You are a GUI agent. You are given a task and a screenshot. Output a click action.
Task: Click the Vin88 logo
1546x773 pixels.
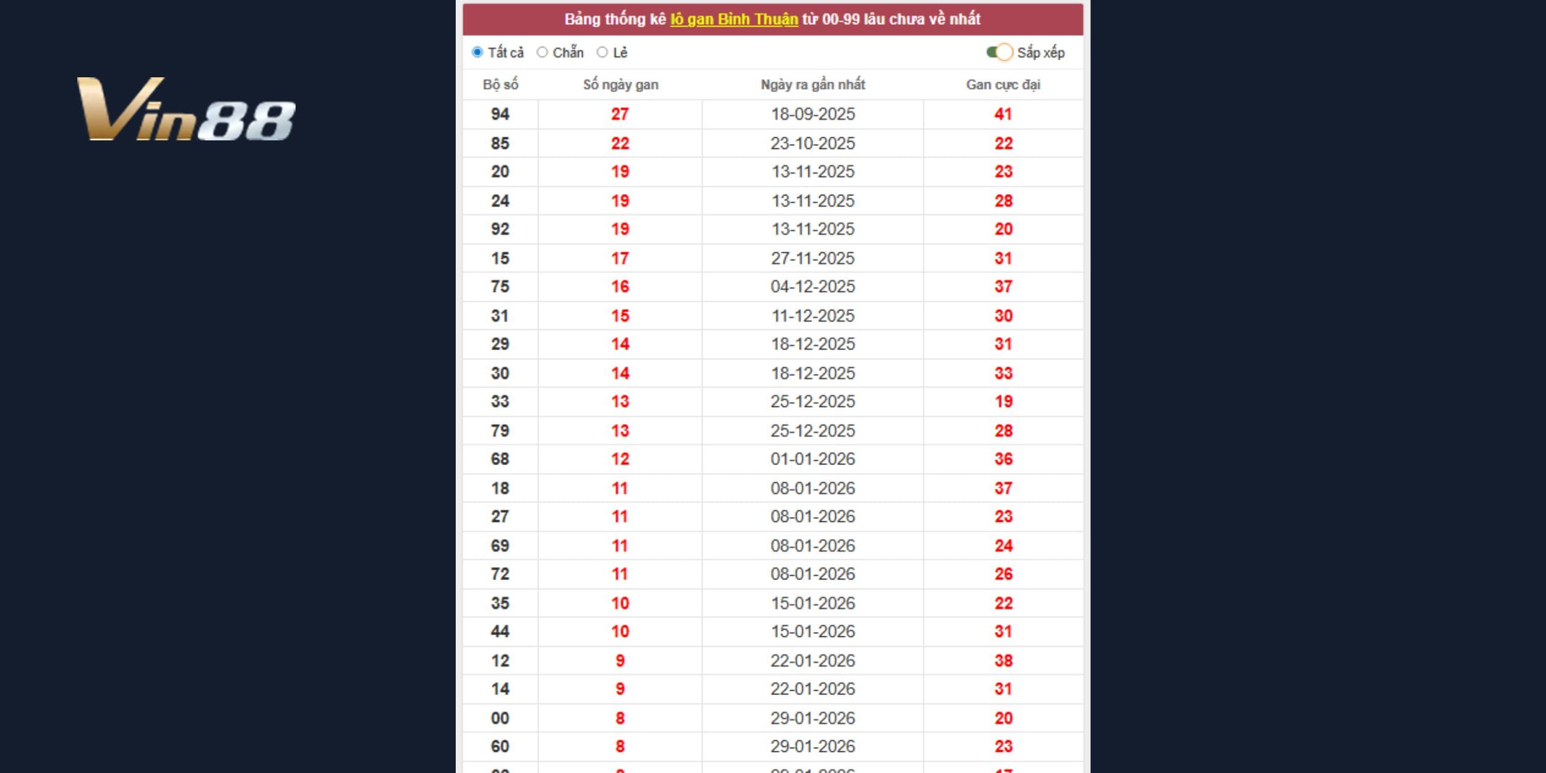click(x=186, y=109)
